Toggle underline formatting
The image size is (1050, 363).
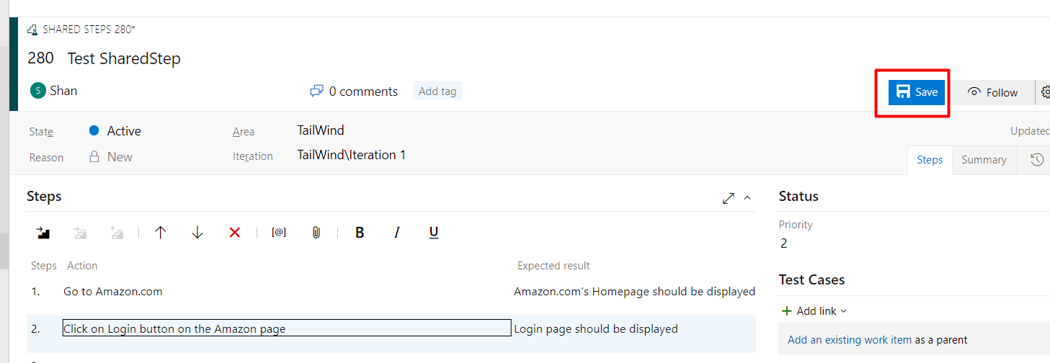pyautogui.click(x=434, y=233)
